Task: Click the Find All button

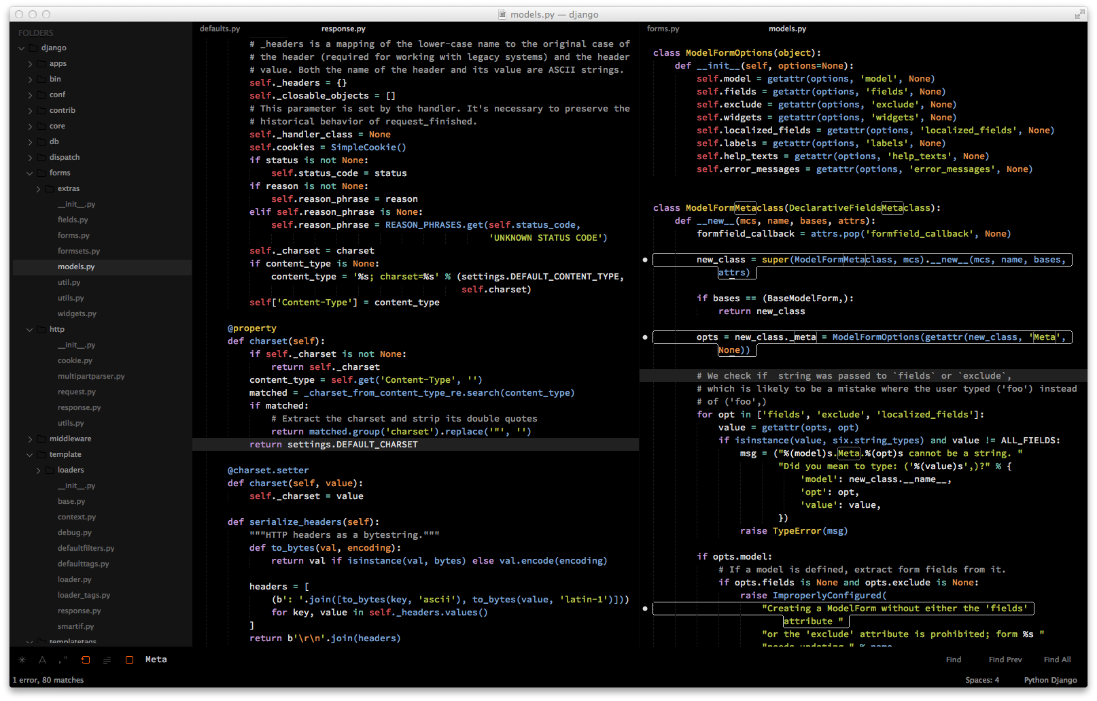Action: pyautogui.click(x=1057, y=660)
